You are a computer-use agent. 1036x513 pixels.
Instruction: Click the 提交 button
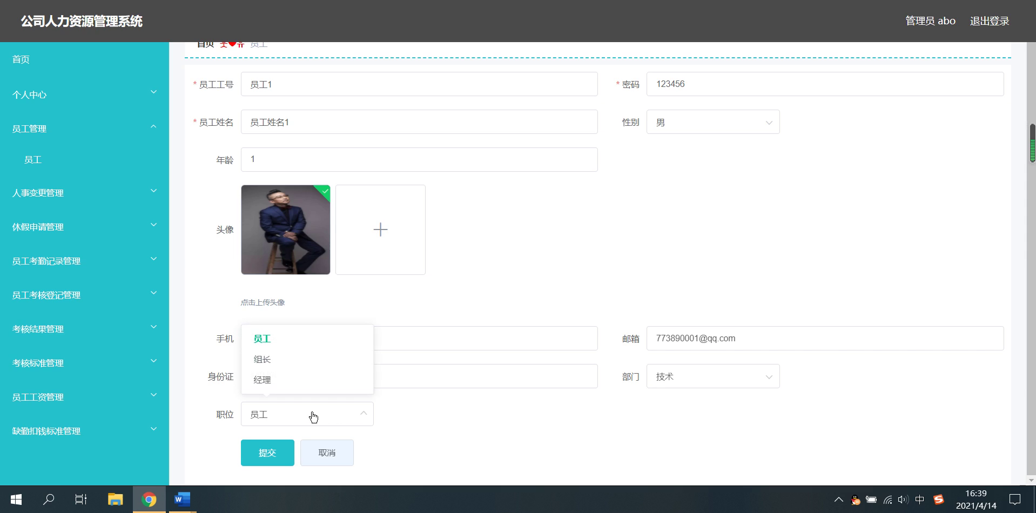(x=267, y=453)
